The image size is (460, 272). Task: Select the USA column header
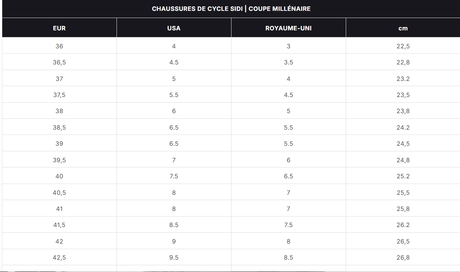click(174, 28)
